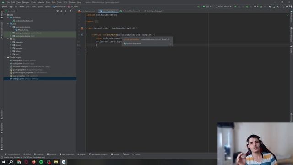Open editor tabs more-options menu
293x165 pixels.
coord(288,11)
